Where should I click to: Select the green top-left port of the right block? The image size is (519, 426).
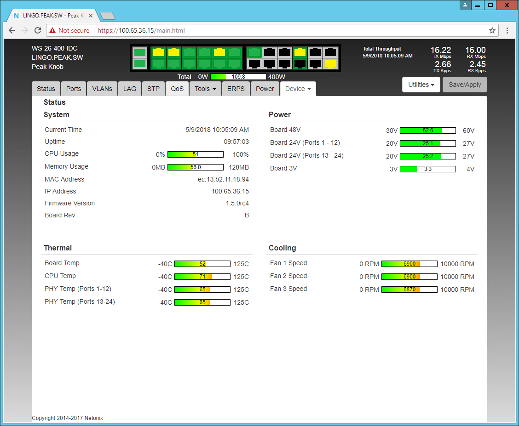point(254,52)
